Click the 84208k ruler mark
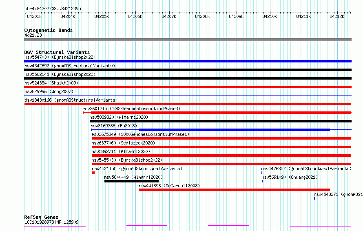The image size is (363, 231). pos(203,16)
